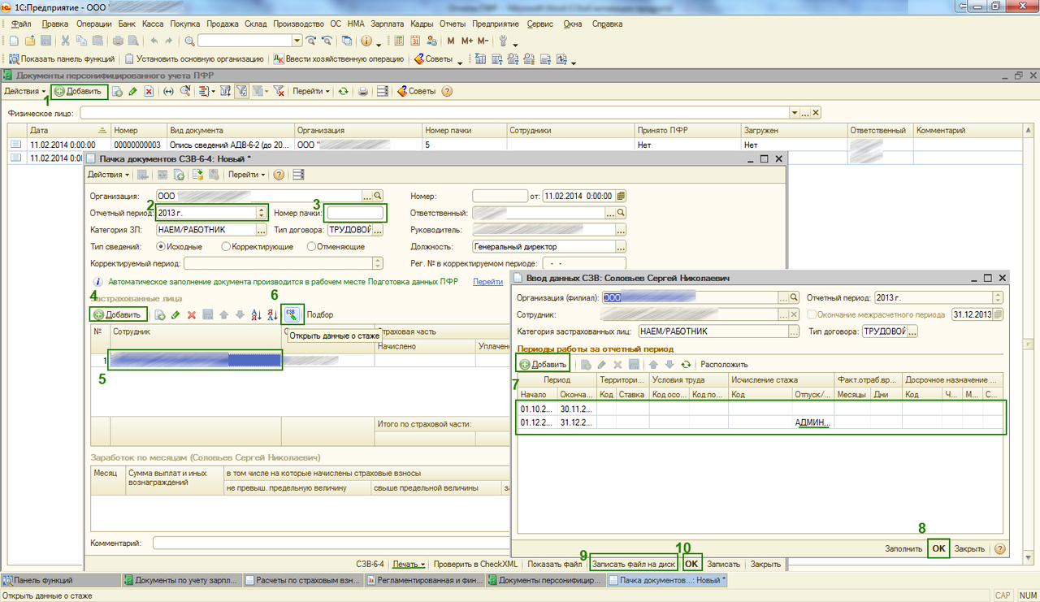This screenshot has width=1040, height=602.
Task: Click the calendar icon next to date 11.02.2014
Action: tap(622, 196)
